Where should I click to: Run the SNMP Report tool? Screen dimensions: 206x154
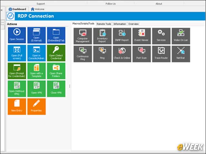pos(122,36)
